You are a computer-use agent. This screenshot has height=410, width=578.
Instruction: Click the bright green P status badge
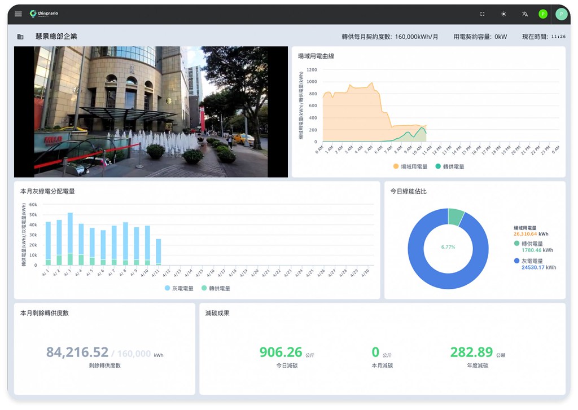(543, 14)
